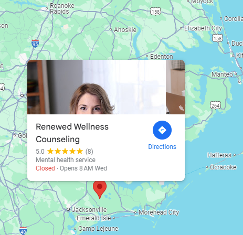This screenshot has width=243, height=235.
Task: Click the Elizabeth City map label
Action: tap(203, 28)
